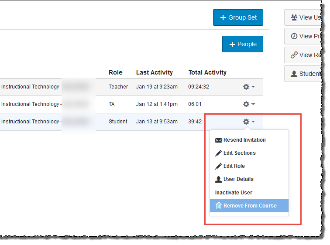330x245 pixels.
Task: Collapse the Student row options dropdown arrow
Action: 253,122
